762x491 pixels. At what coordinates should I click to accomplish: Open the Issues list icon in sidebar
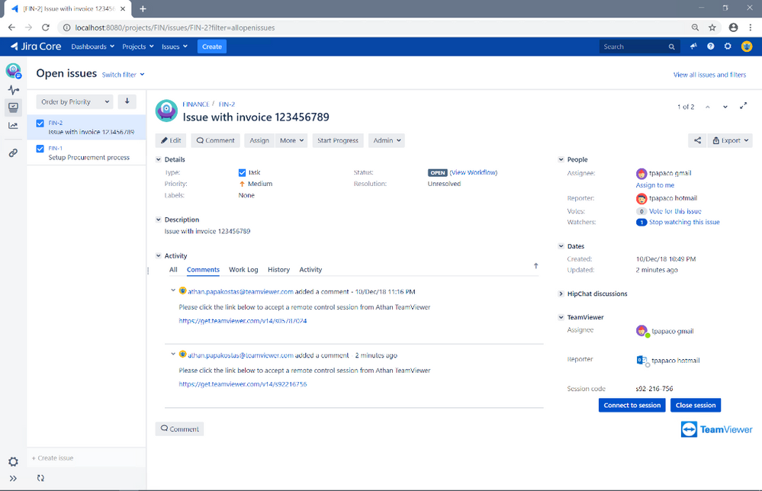(13, 108)
